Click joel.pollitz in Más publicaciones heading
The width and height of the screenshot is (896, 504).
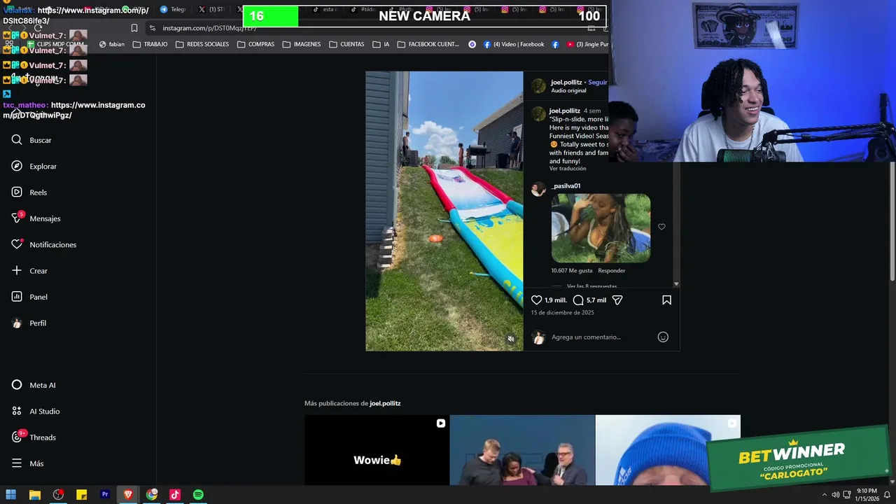(x=385, y=403)
